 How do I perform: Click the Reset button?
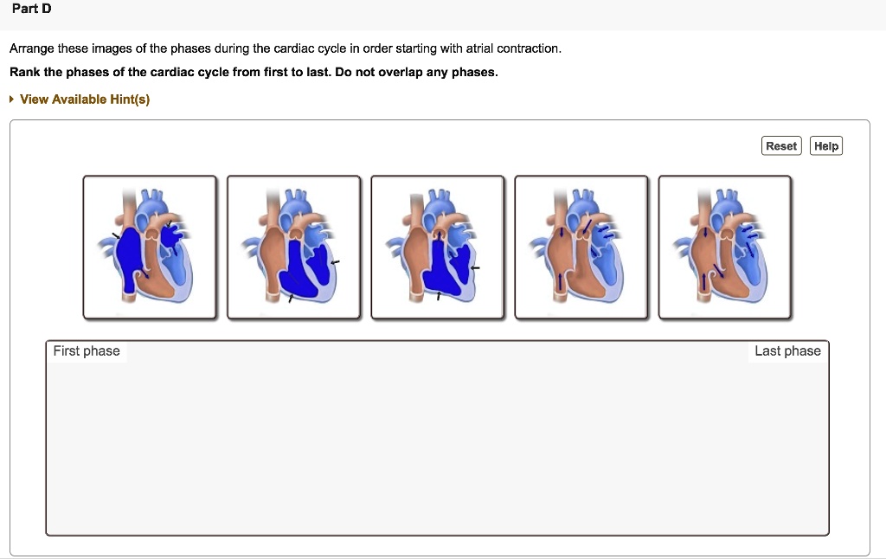[x=780, y=145]
